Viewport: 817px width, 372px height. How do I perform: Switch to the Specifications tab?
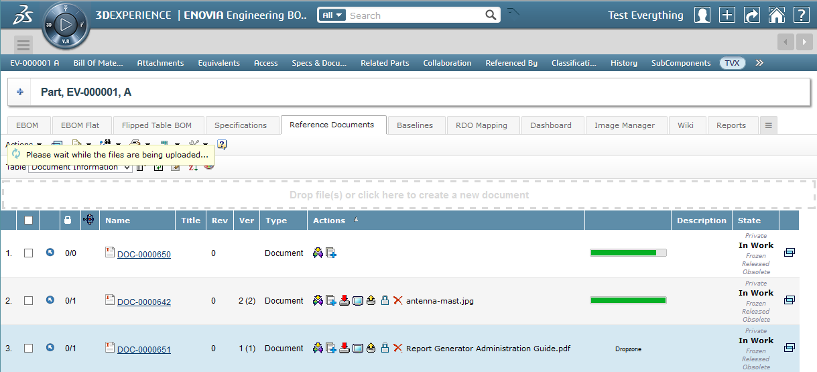(x=241, y=125)
